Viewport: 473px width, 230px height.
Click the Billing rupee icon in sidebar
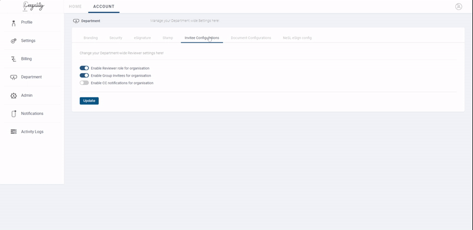13,59
